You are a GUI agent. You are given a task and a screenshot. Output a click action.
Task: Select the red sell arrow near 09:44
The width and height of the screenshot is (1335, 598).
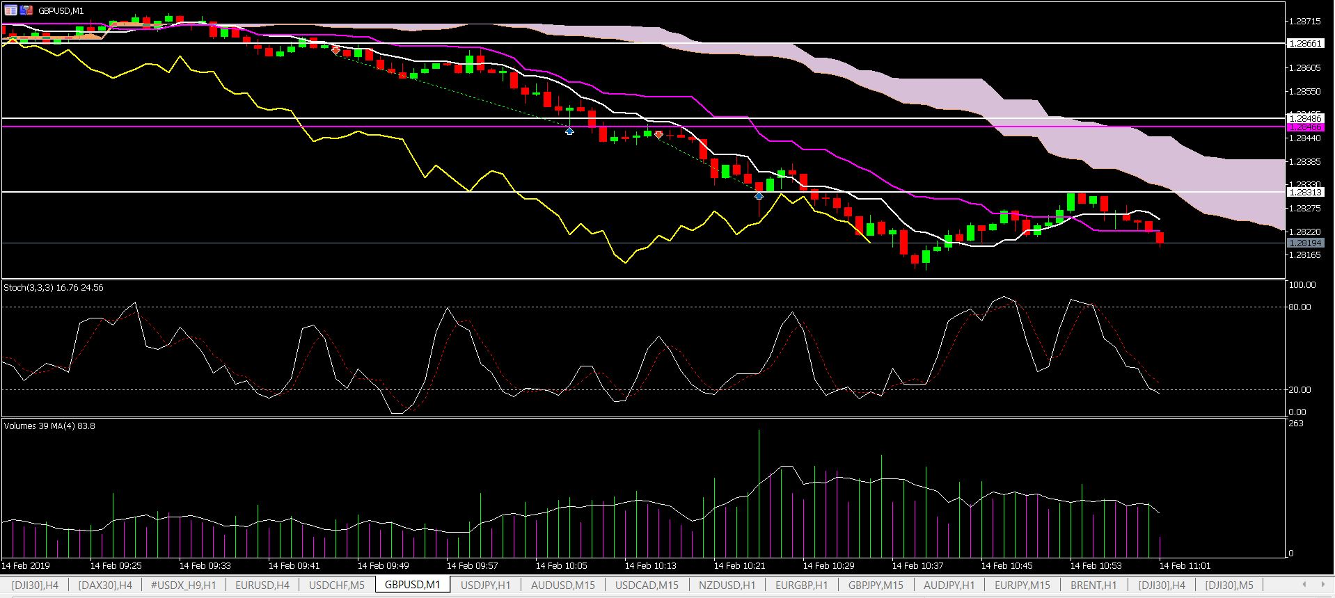tap(335, 51)
